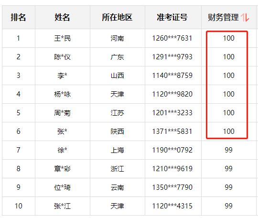Select exam number 1350***7790
The height and width of the screenshot is (218, 258).
(x=172, y=187)
